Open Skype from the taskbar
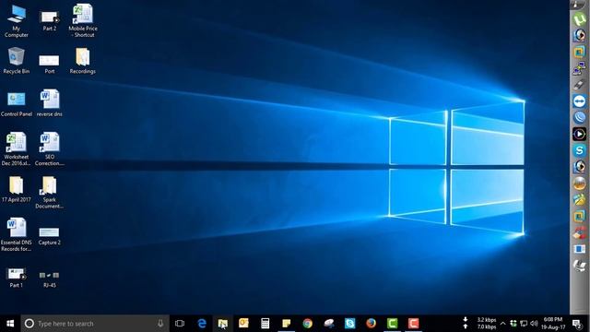Image resolution: width=590 pixels, height=332 pixels. [349, 324]
